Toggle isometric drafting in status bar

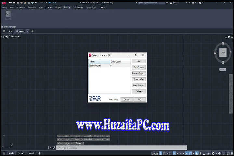[x=181, y=153]
